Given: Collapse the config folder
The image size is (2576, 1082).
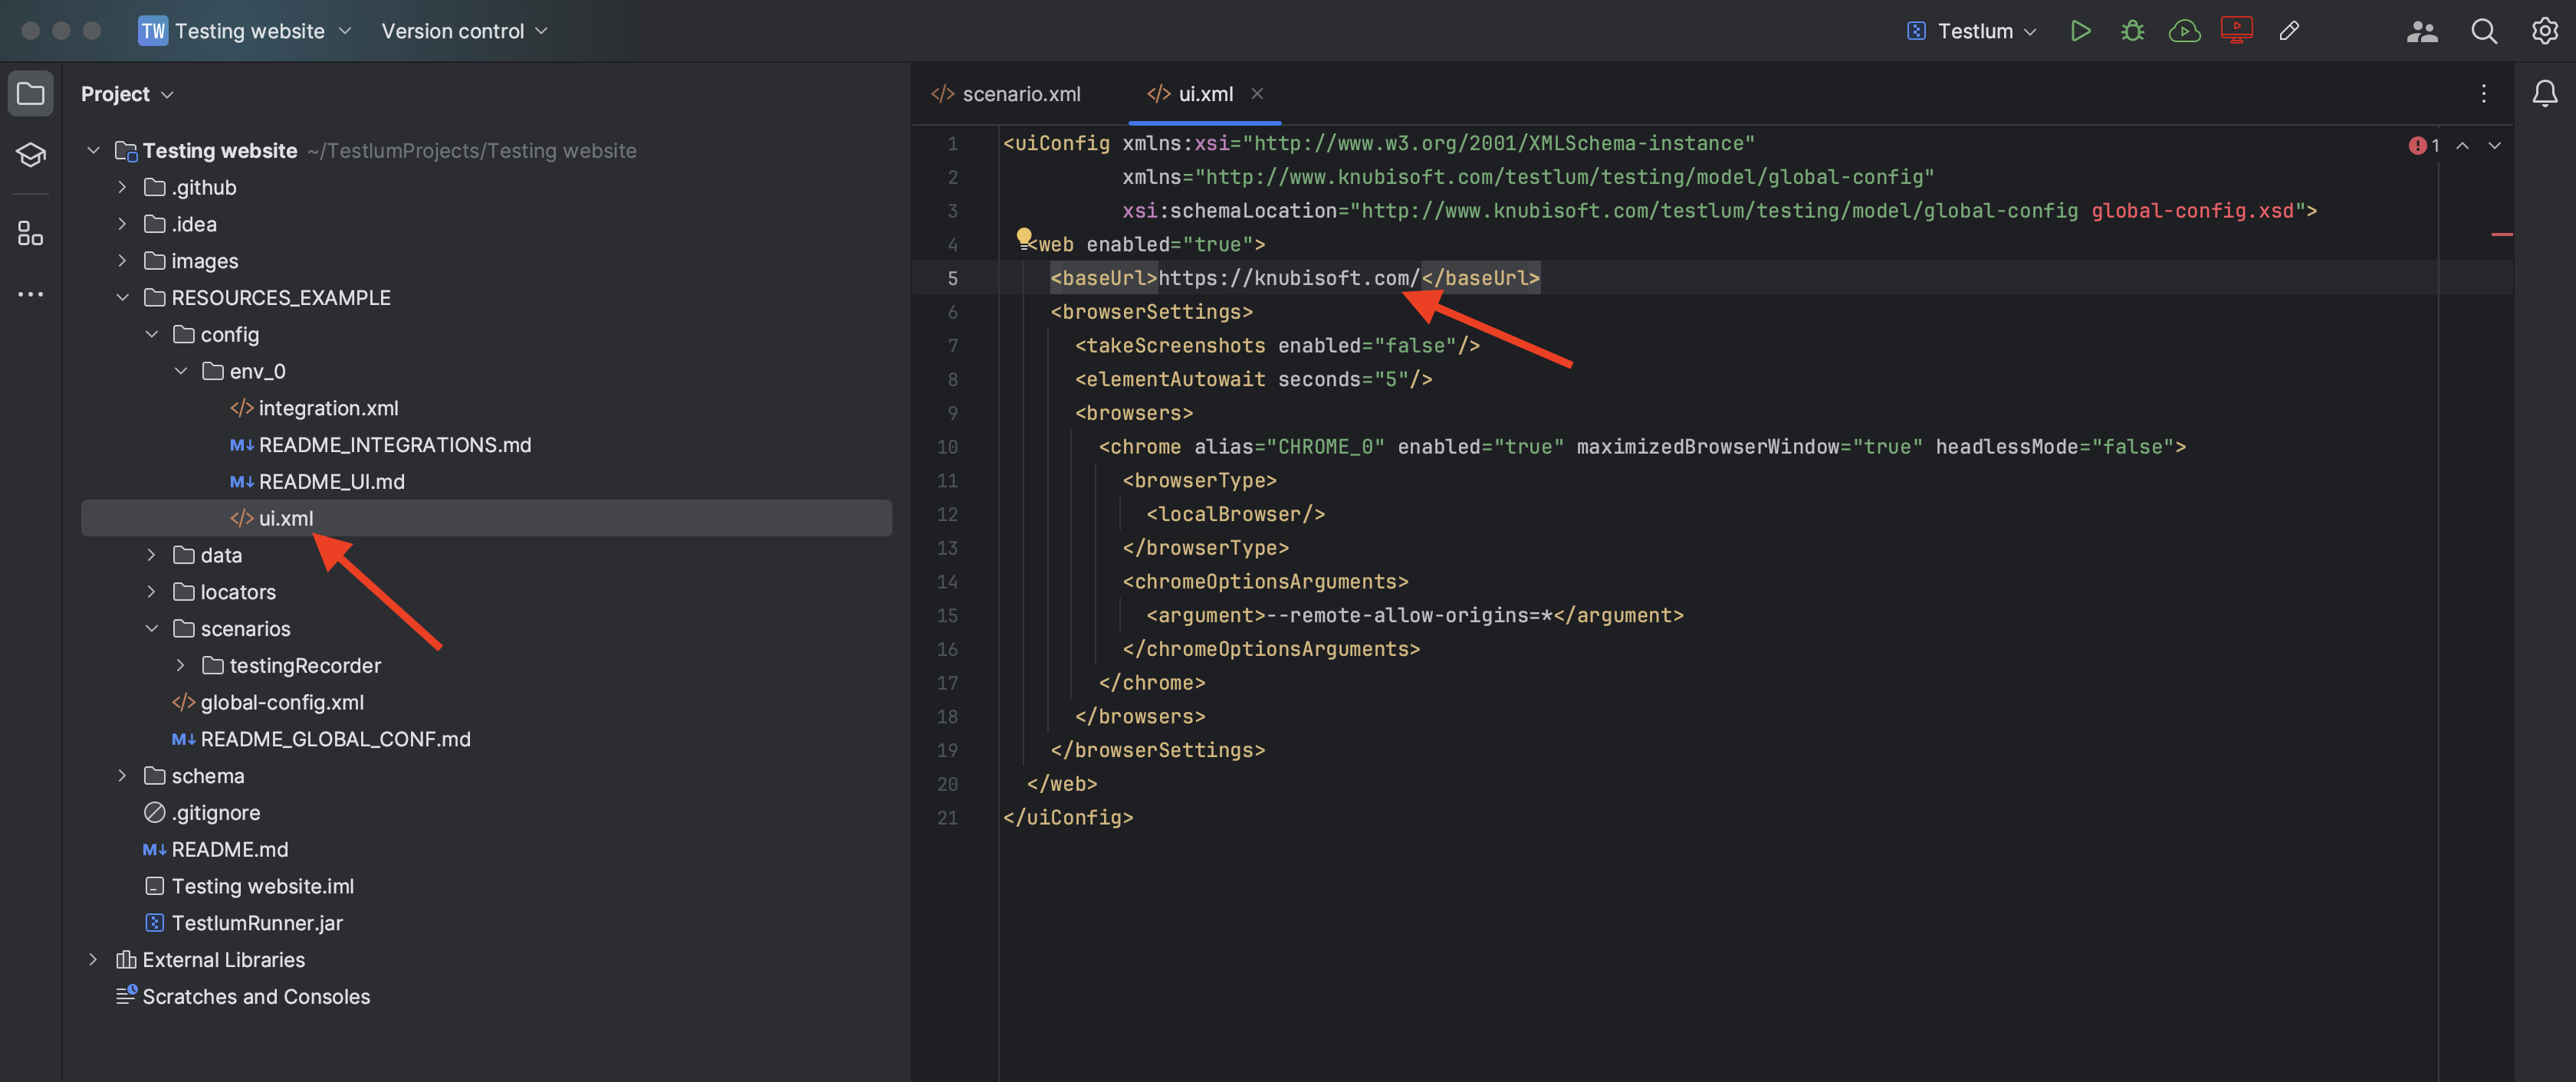Looking at the screenshot, I should tap(151, 335).
